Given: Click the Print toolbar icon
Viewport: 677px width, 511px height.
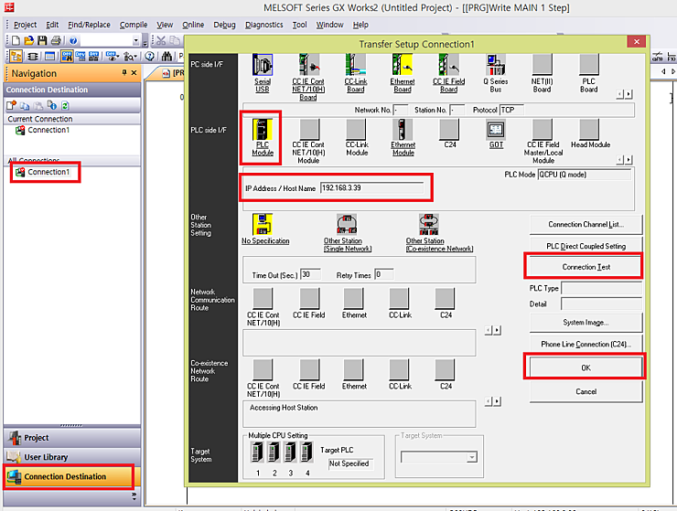Looking at the screenshot, I should pyautogui.click(x=56, y=40).
